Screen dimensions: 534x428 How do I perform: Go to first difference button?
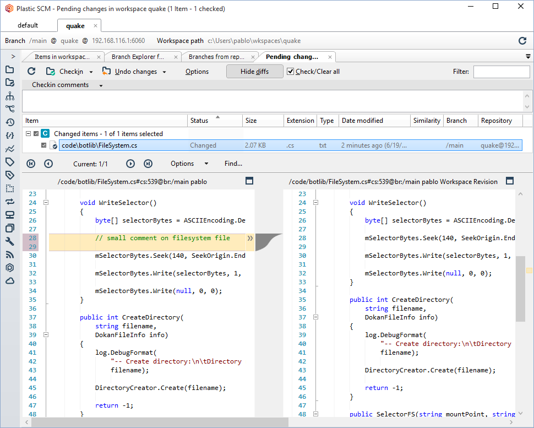(x=31, y=164)
